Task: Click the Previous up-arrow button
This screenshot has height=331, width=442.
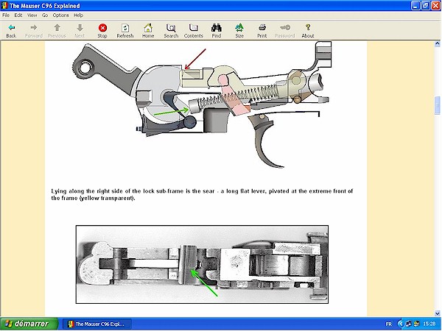Action: (x=57, y=31)
